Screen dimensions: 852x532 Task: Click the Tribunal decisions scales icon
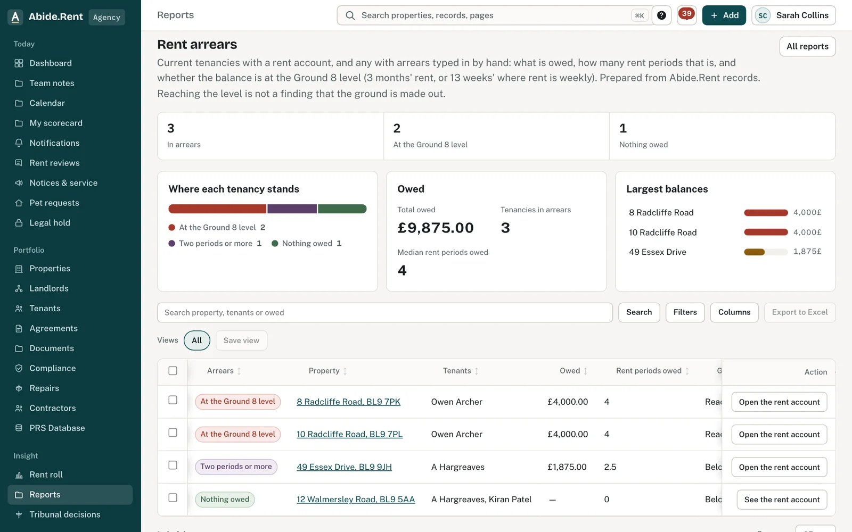(19, 514)
